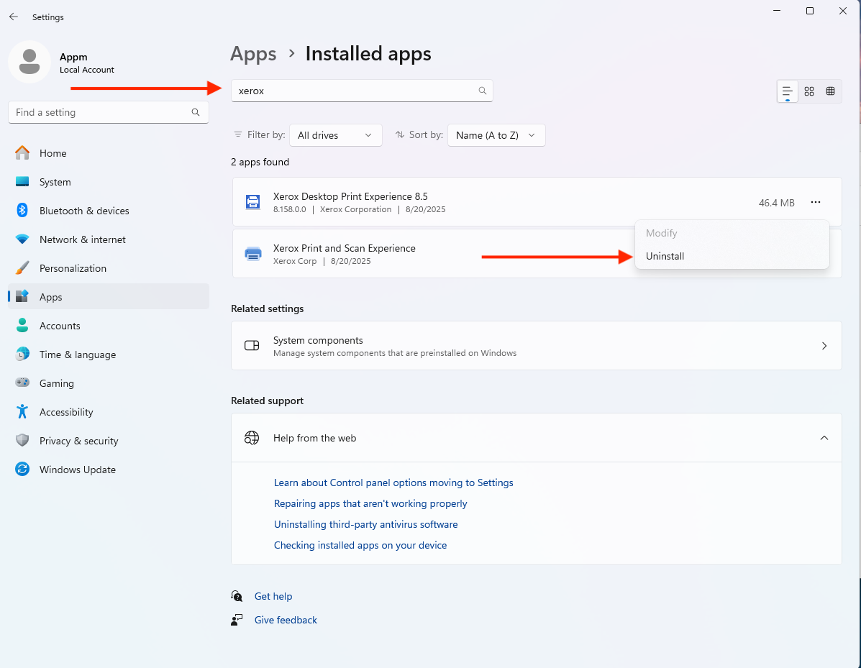Open three-dot menu for Xerox Desktop Print Experience
Image resolution: width=861 pixels, height=668 pixels.
point(815,203)
